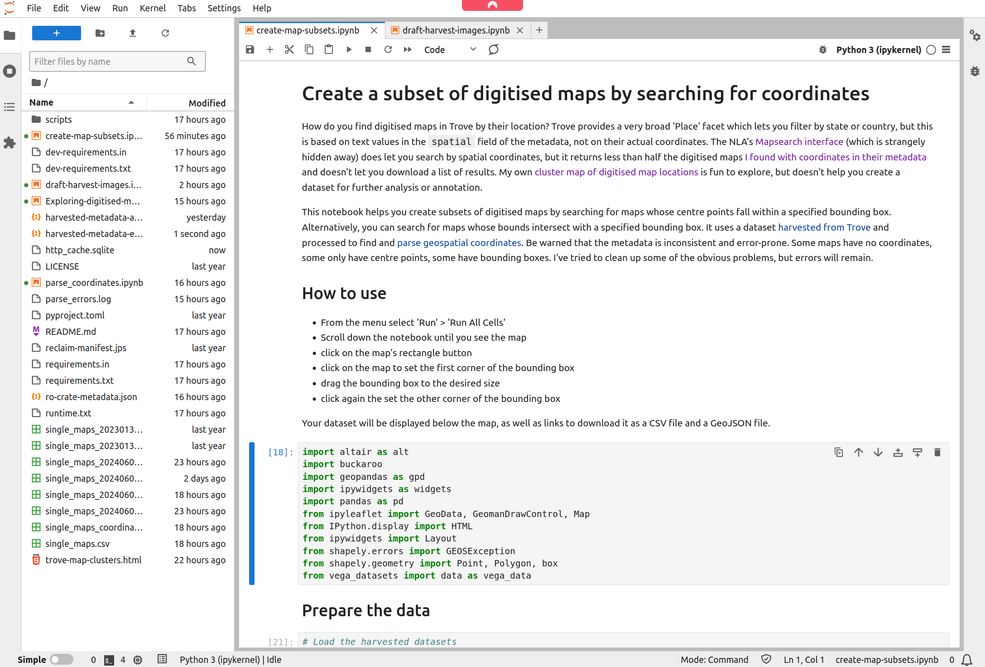Viewport: 985px width, 667px height.
Task: Open the Property Inspector gears icon
Action: (x=975, y=35)
